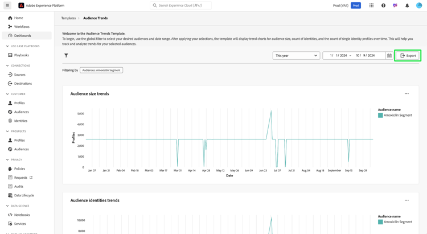Click the external link icon beside Requests

(x=31, y=177)
